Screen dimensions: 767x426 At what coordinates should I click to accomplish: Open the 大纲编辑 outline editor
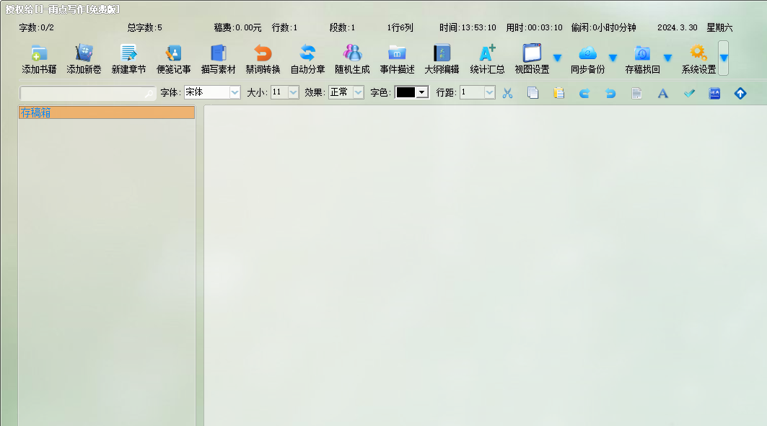pyautogui.click(x=442, y=59)
